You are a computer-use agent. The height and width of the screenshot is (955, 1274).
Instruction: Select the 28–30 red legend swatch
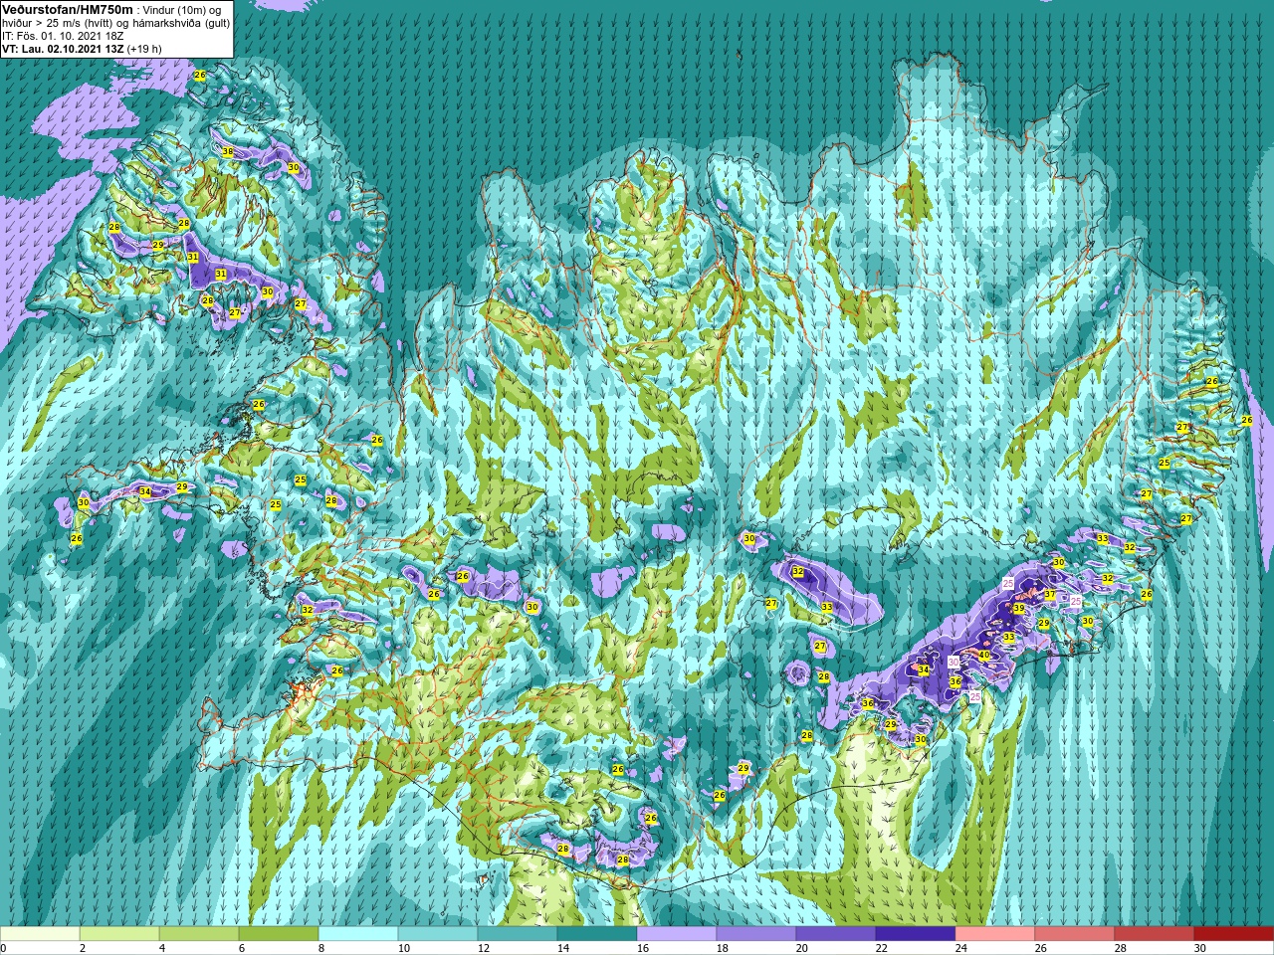tap(1155, 933)
